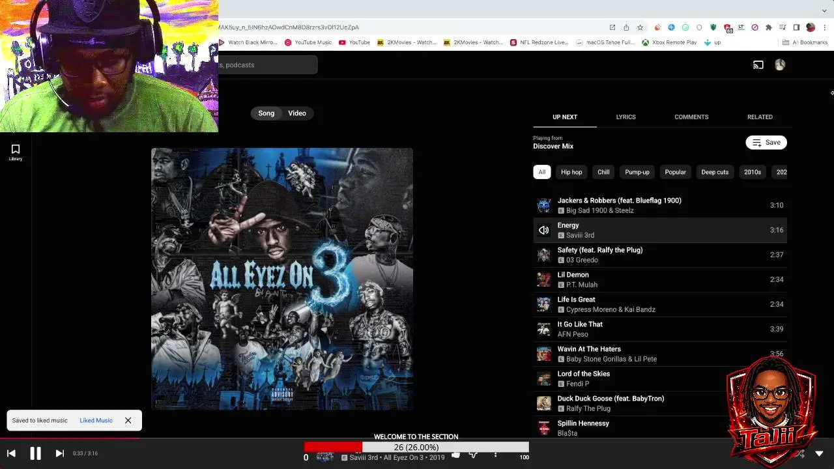Filter queue by Hip hop
834x469 pixels.
click(571, 172)
